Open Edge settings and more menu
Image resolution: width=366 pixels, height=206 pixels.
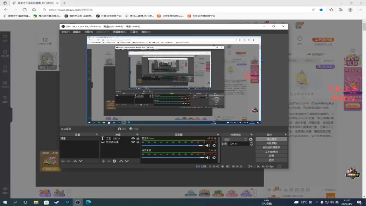(x=360, y=10)
